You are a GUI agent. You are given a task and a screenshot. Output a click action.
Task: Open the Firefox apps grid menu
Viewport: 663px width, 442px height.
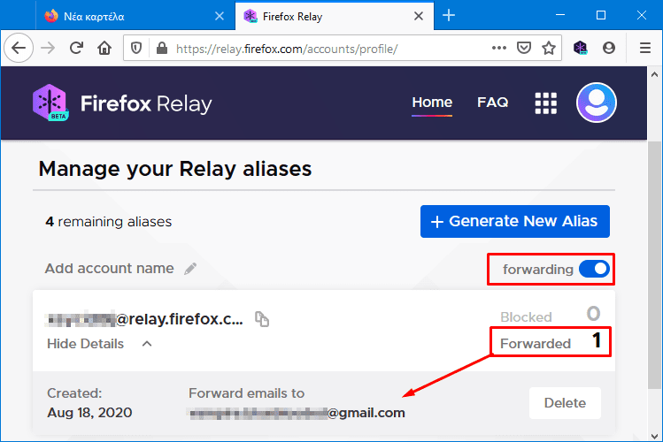tap(545, 103)
